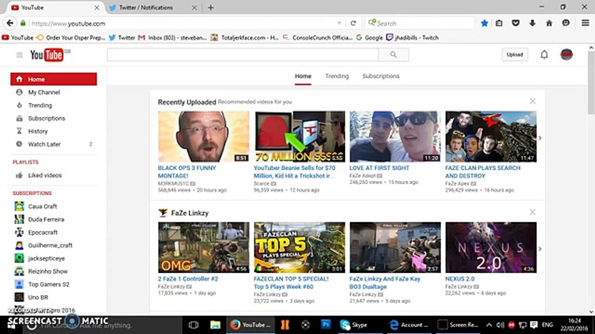Close the Twitter Notifications tab
595x334 pixels.
[194, 7]
